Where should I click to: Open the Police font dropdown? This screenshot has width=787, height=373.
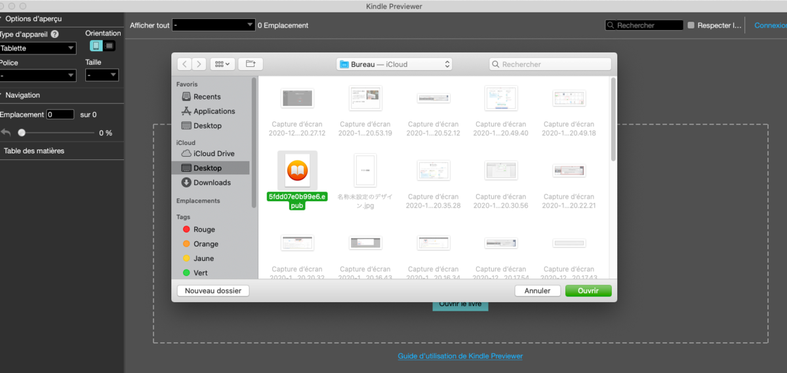37,75
